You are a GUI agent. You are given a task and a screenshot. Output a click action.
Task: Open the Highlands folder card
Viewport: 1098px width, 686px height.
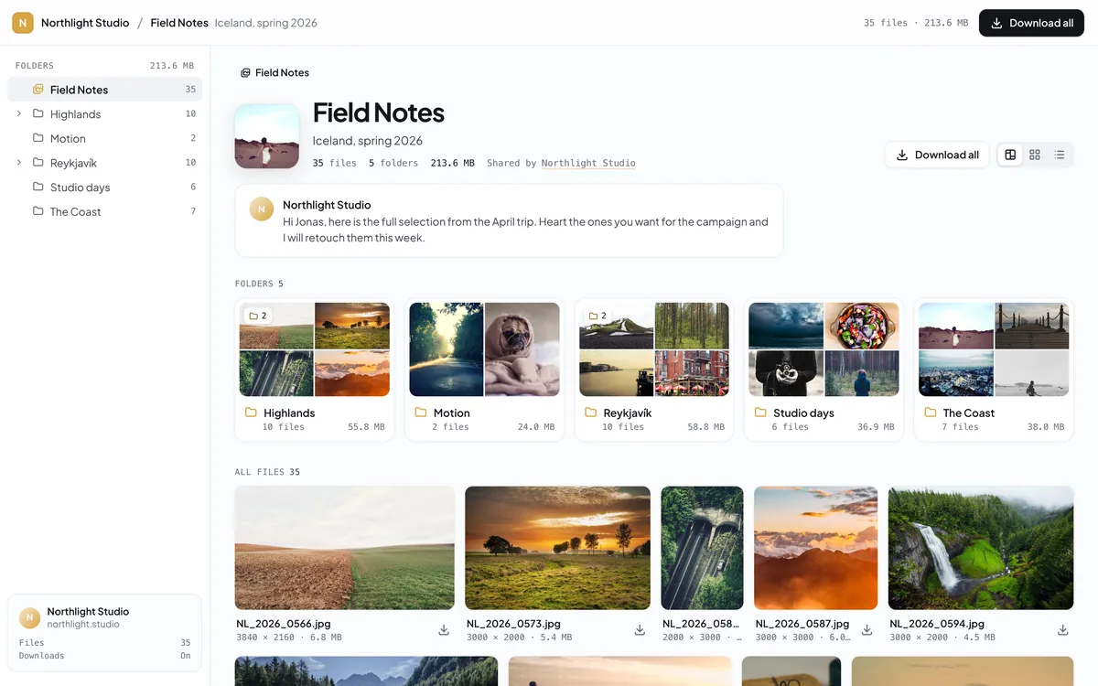[315, 370]
